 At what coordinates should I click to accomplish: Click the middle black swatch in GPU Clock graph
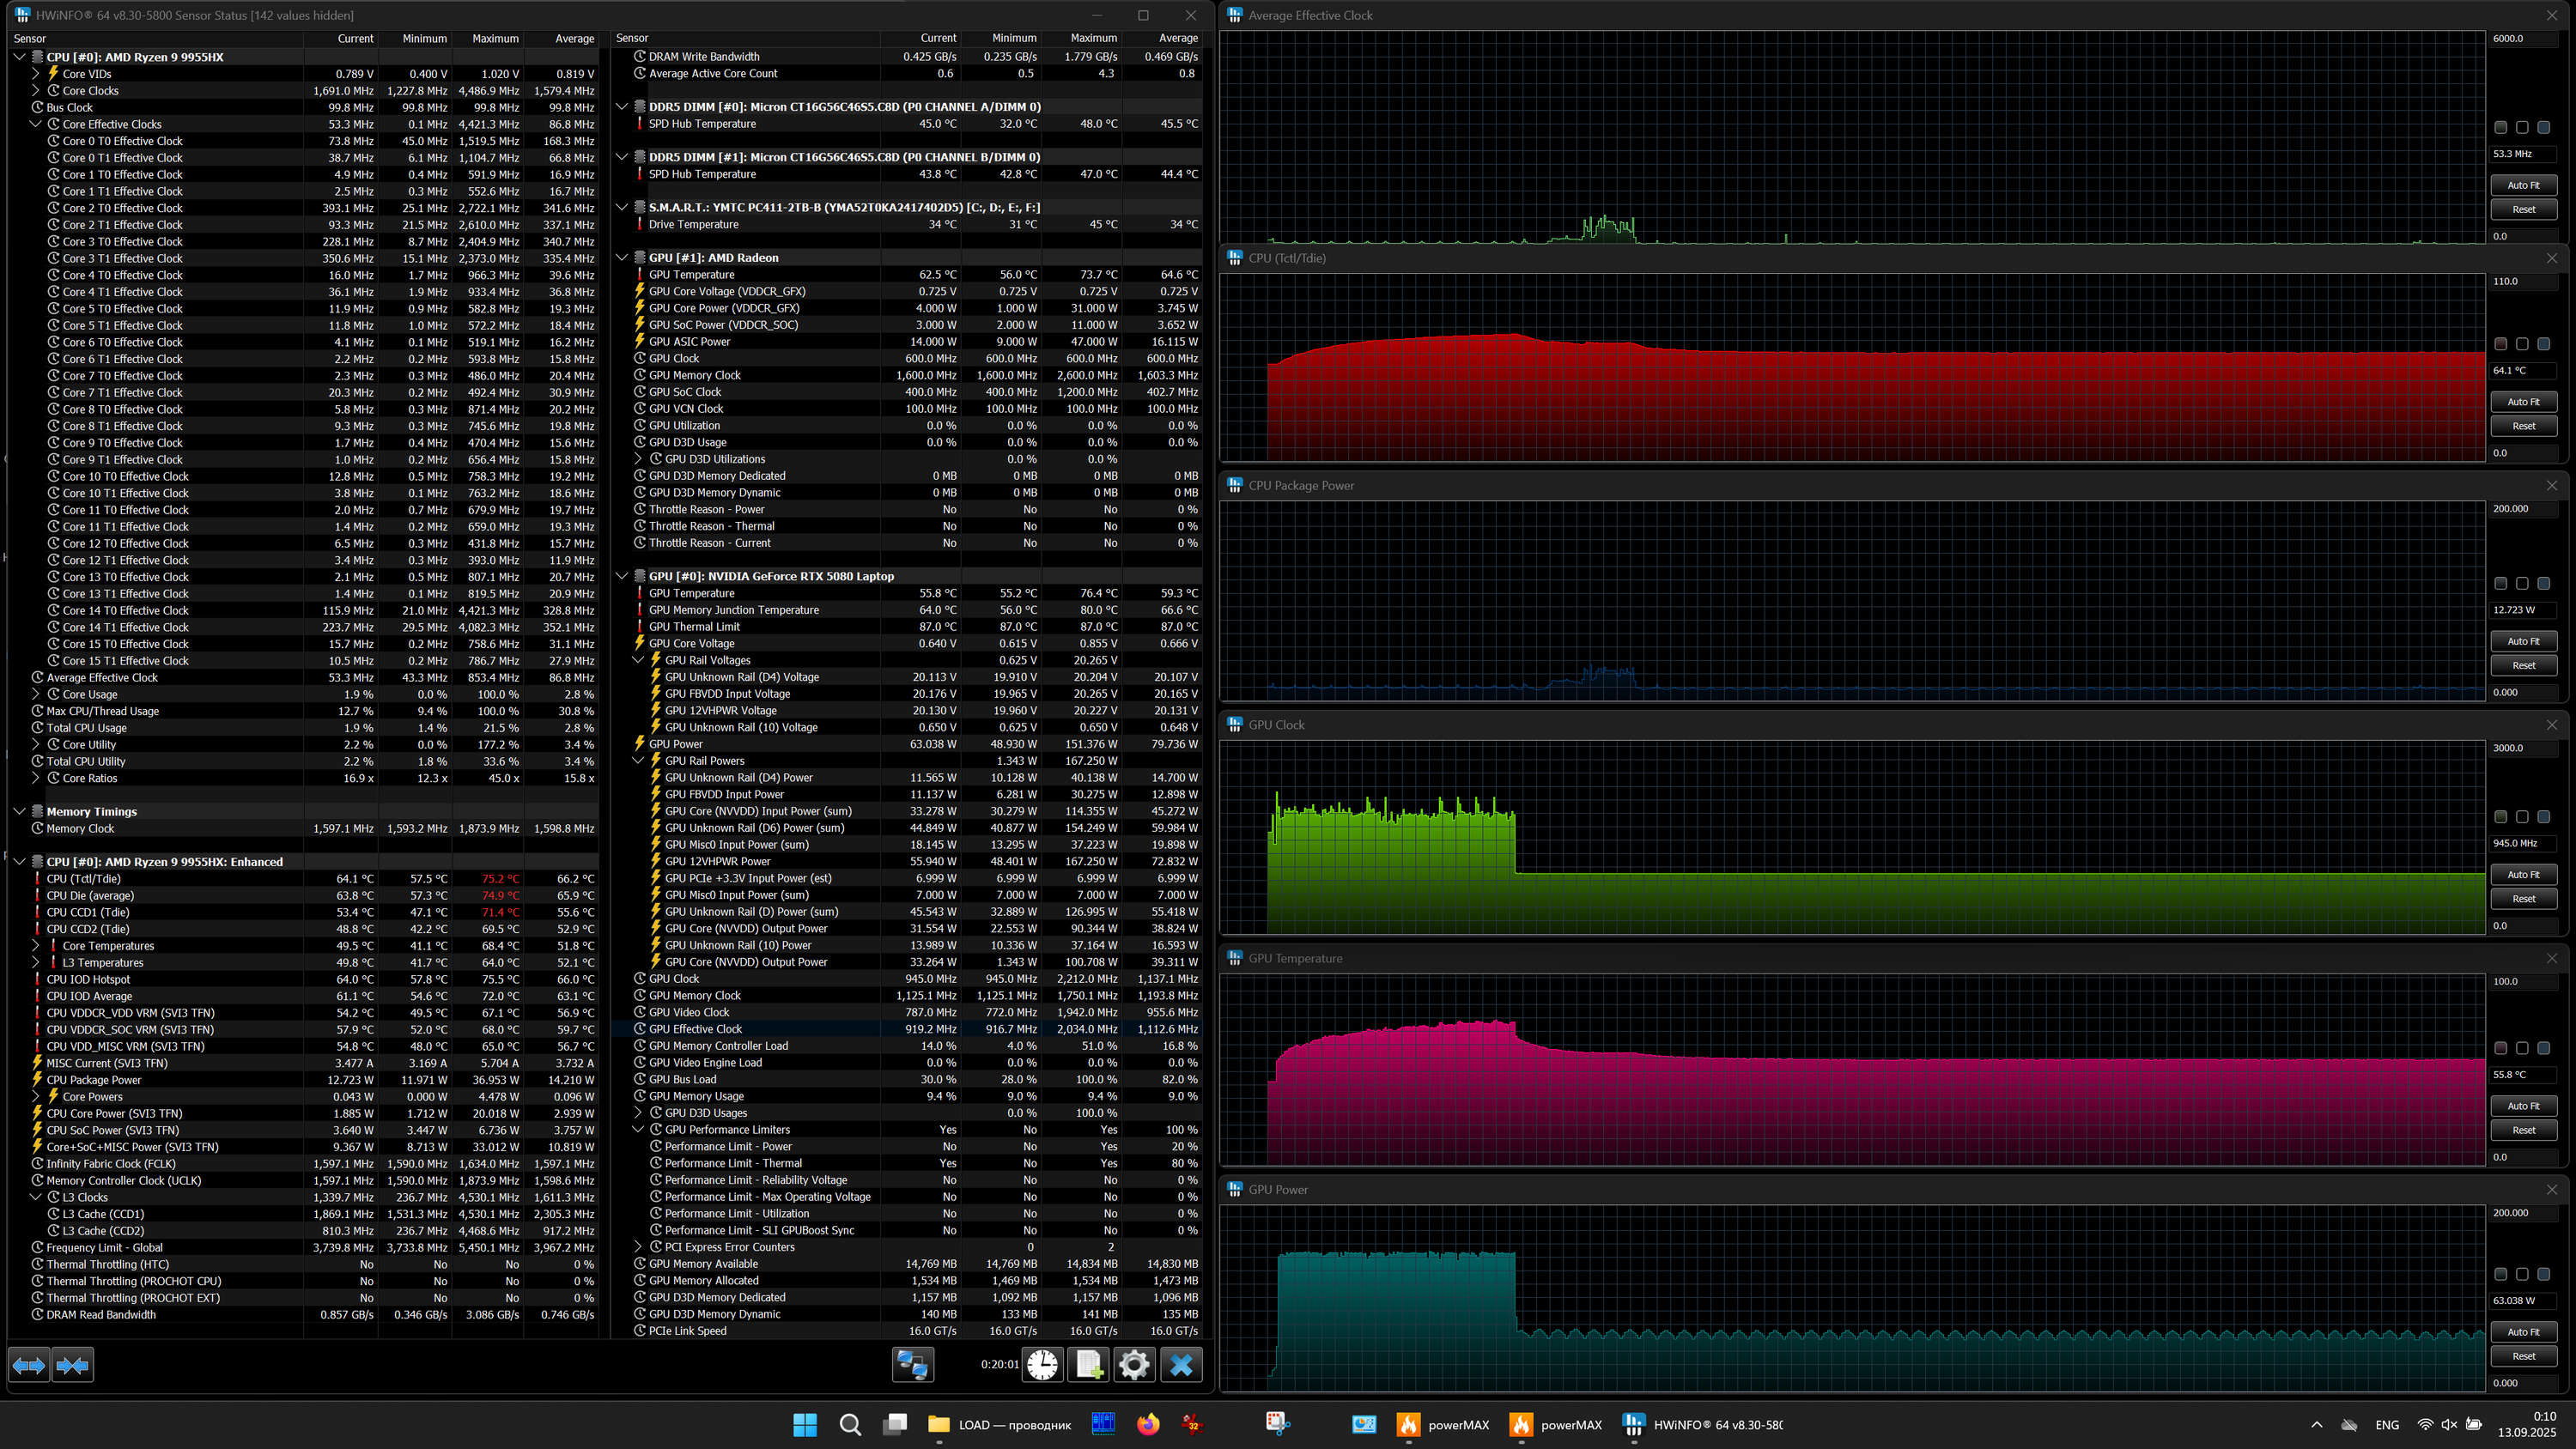tap(2522, 817)
